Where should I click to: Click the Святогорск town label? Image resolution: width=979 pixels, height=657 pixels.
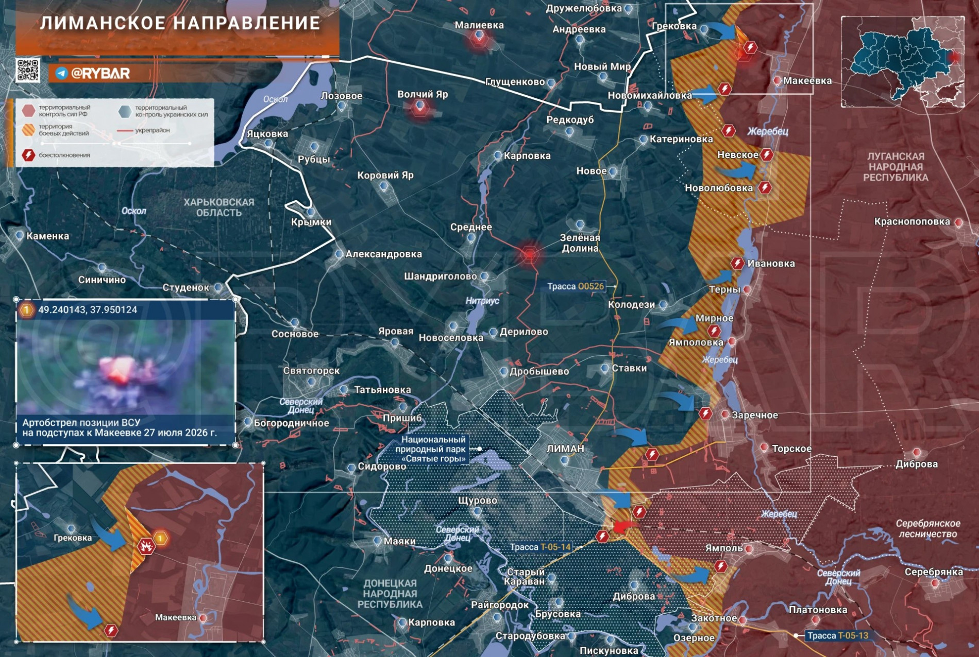[x=311, y=370]
